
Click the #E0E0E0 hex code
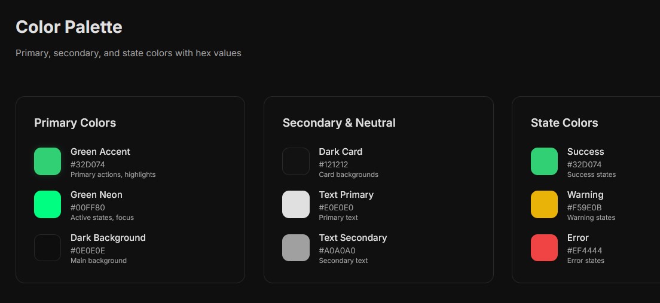(336, 207)
